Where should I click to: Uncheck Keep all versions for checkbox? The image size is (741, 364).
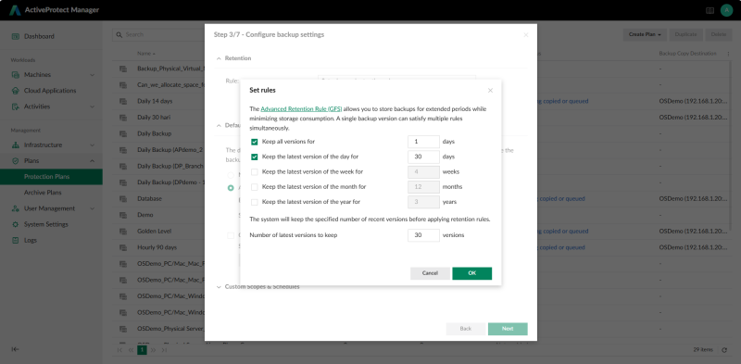click(254, 142)
